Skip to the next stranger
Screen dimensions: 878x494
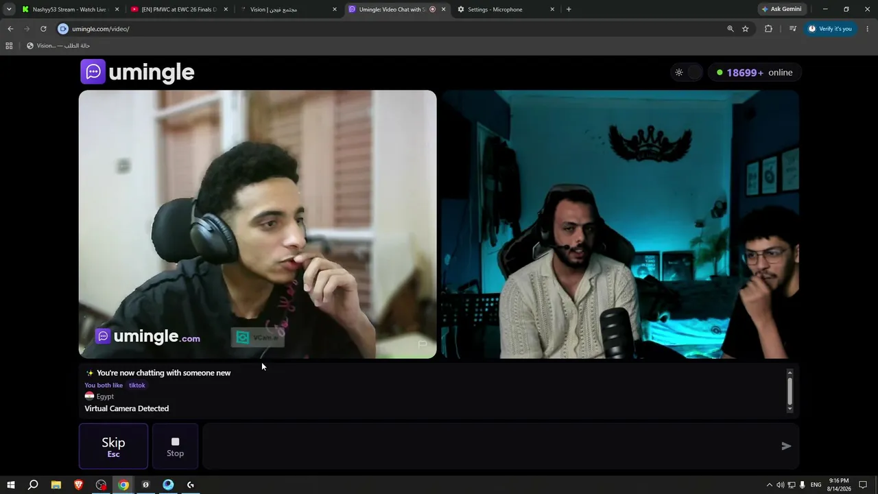(113, 446)
